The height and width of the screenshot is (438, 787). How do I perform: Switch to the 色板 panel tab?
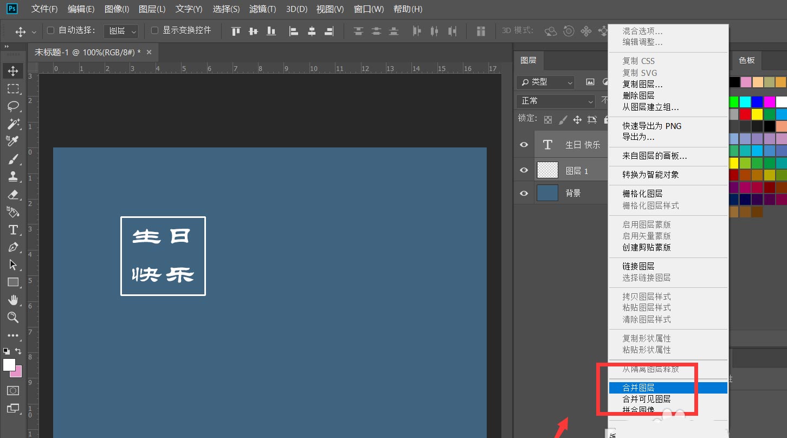[x=746, y=60]
